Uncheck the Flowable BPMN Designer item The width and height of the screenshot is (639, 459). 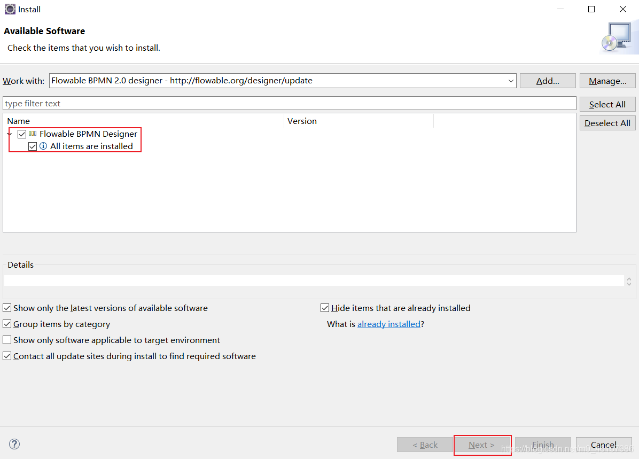click(x=21, y=134)
